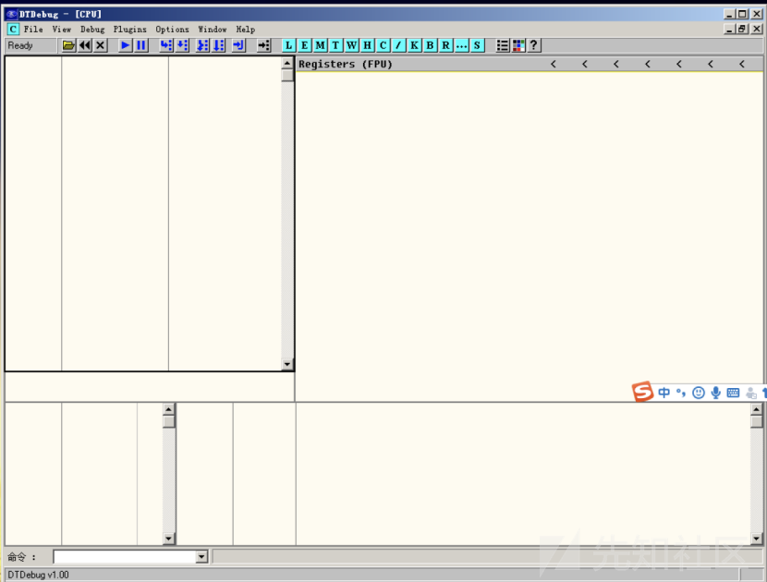Click the disassembly pane scrollbar thumb

click(x=287, y=75)
